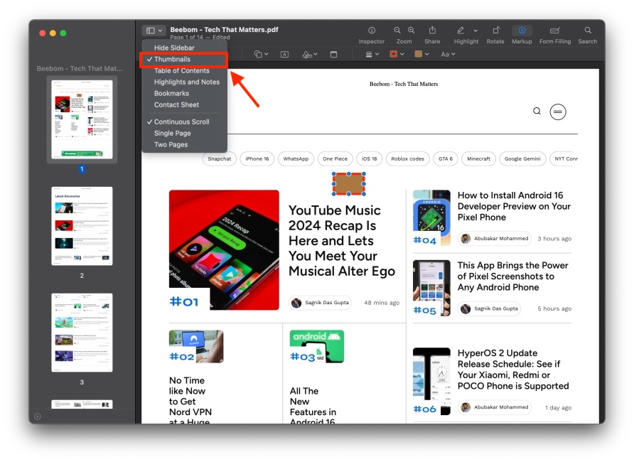Rotate the page

point(495,31)
